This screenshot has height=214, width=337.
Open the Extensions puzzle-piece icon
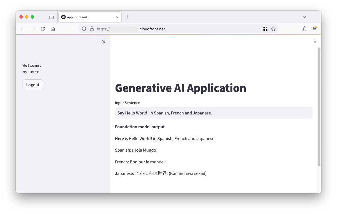coord(304,29)
